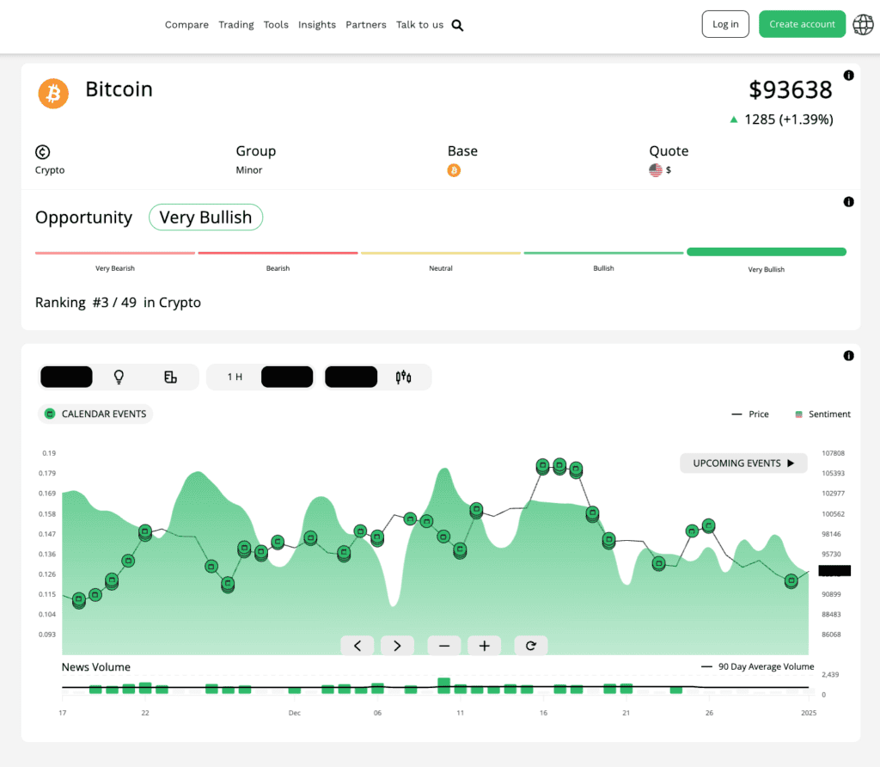
Task: Open the Tools navigation menu
Action: point(276,25)
